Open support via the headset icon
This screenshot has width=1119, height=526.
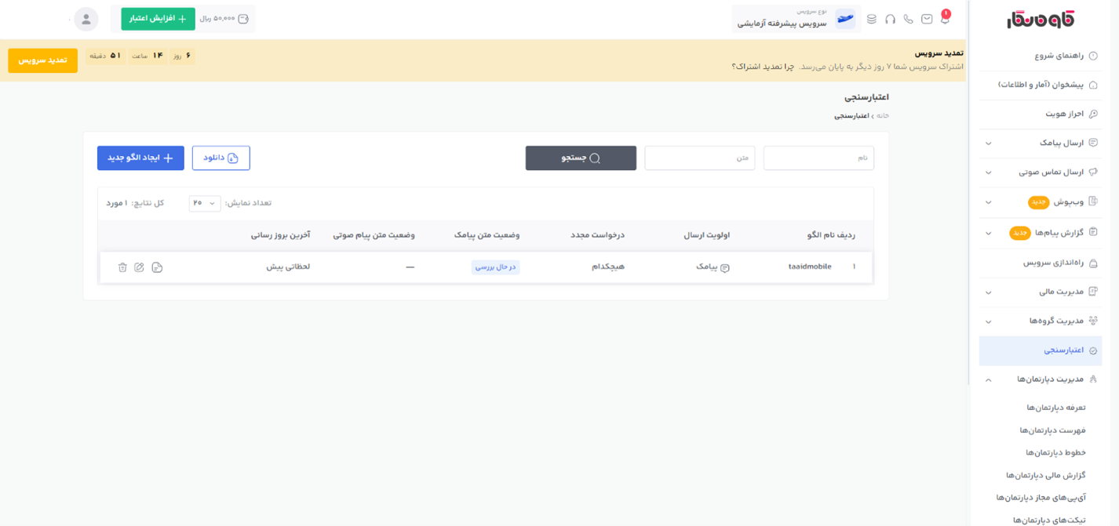pos(890,19)
